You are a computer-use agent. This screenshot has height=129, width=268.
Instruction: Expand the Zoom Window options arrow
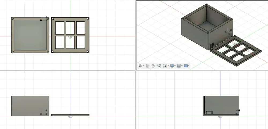click(168, 66)
